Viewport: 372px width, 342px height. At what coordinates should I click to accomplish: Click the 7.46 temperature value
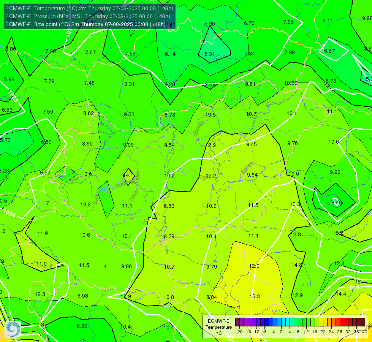89,83
